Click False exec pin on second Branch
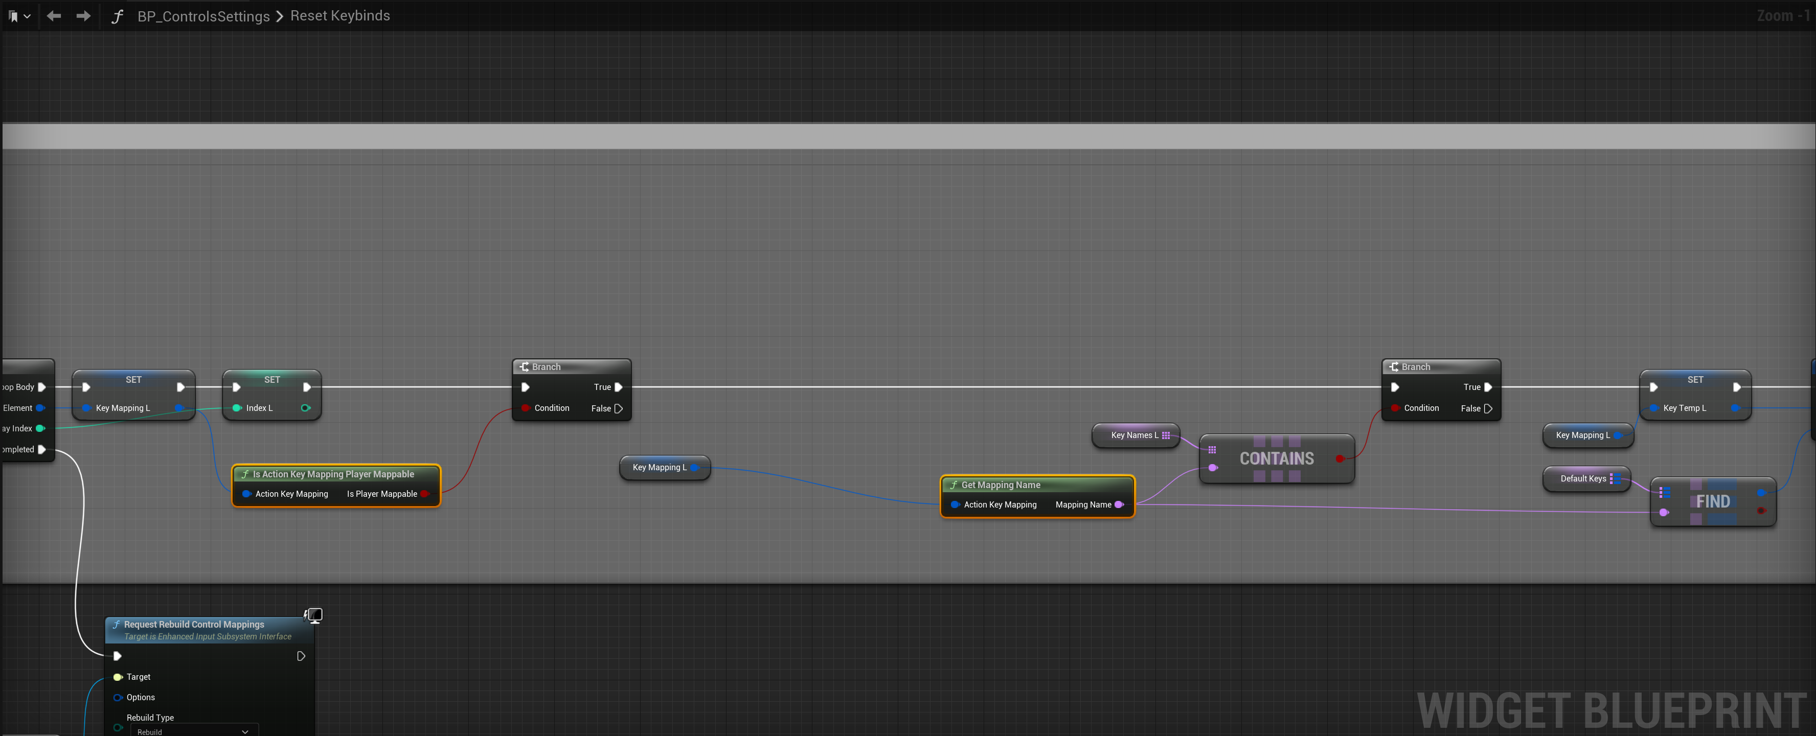 (x=1487, y=408)
